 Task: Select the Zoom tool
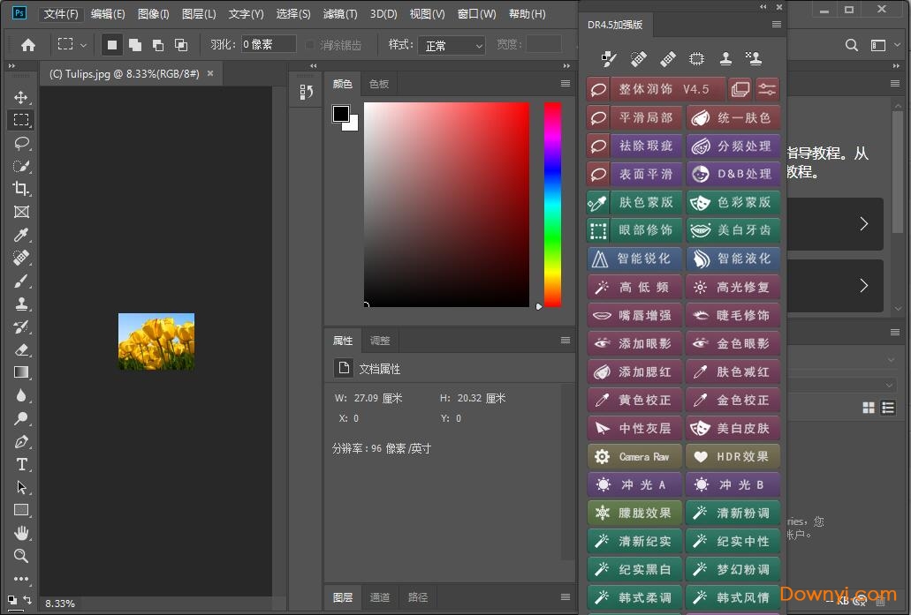(21, 556)
